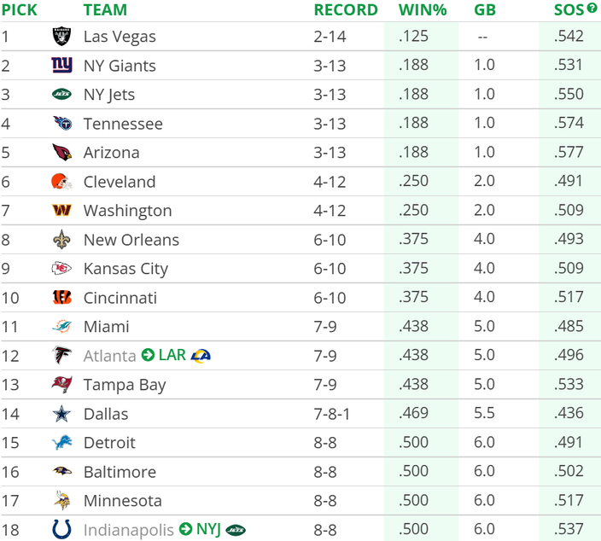Click the SOS help question mark icon
Viewport: 601px width, 541px height.
point(592,9)
